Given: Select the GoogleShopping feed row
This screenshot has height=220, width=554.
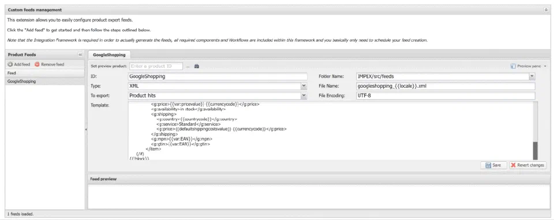Looking at the screenshot, I should [45, 81].
